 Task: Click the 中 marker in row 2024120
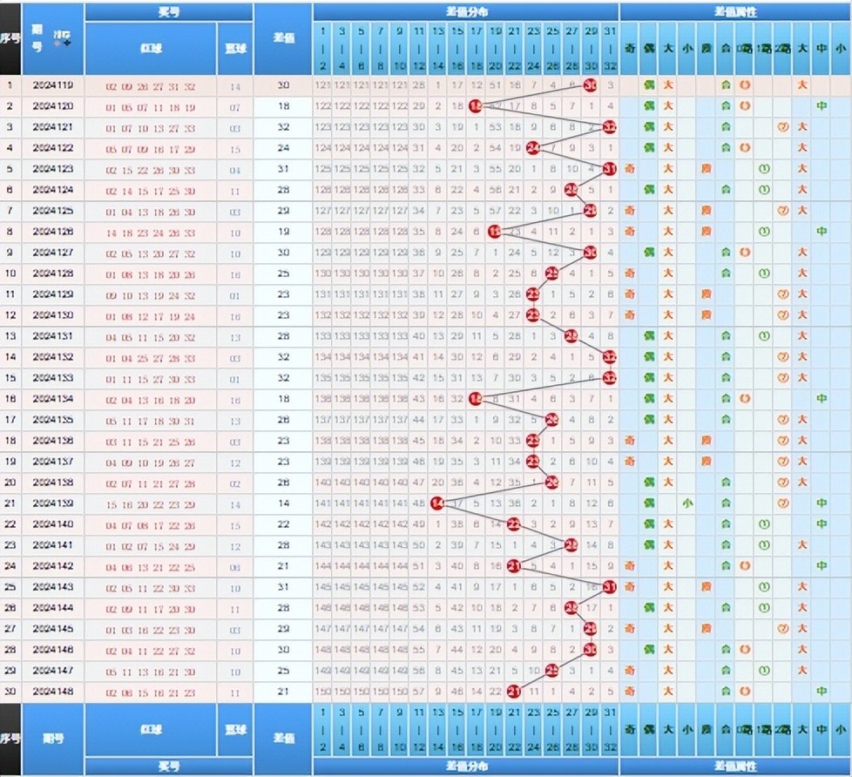click(822, 106)
